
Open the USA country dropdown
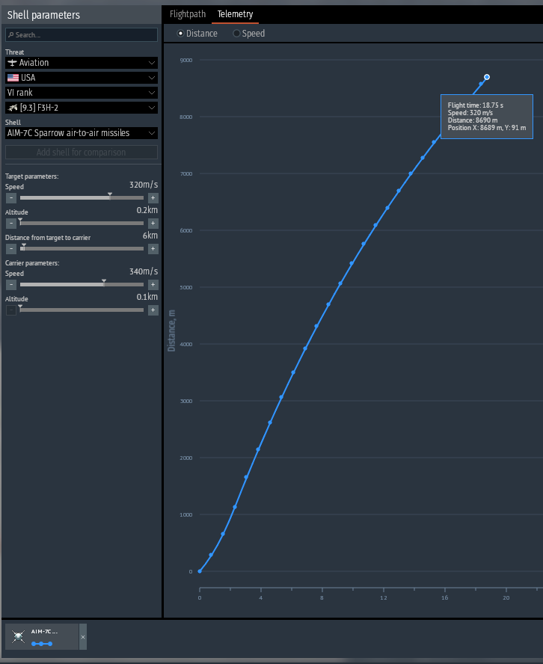click(x=82, y=78)
